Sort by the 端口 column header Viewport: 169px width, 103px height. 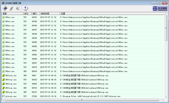coord(36,13)
